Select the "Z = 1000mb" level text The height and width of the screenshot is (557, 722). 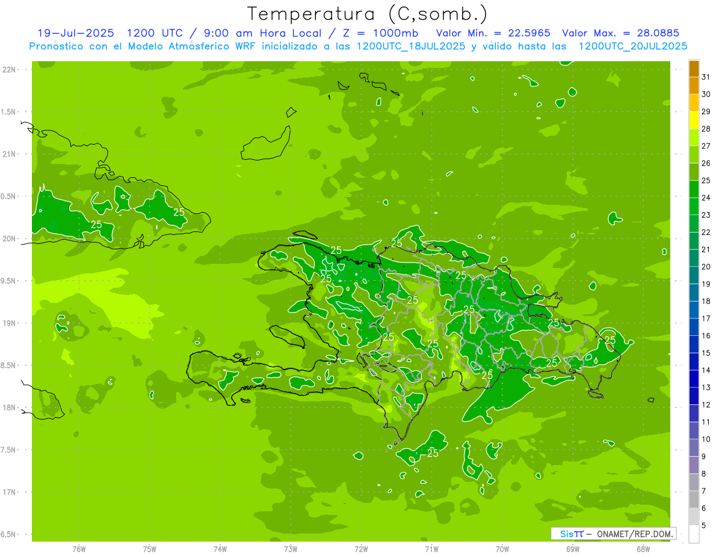(381, 33)
